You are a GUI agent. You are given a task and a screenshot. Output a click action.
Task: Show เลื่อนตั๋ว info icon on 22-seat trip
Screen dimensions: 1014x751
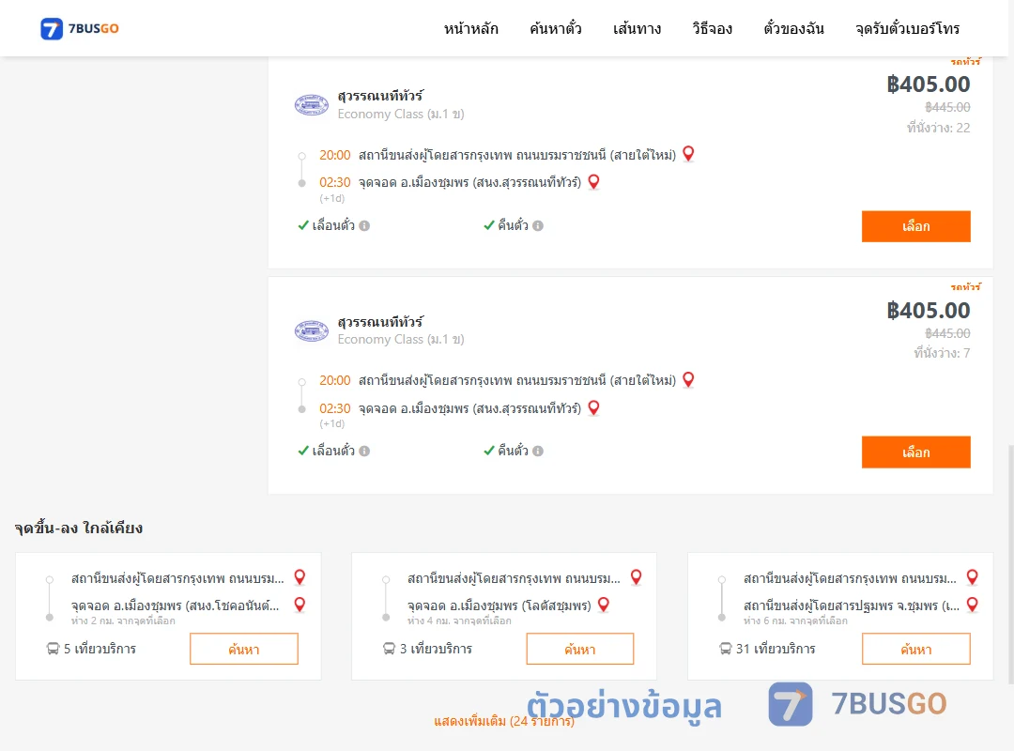tap(364, 225)
